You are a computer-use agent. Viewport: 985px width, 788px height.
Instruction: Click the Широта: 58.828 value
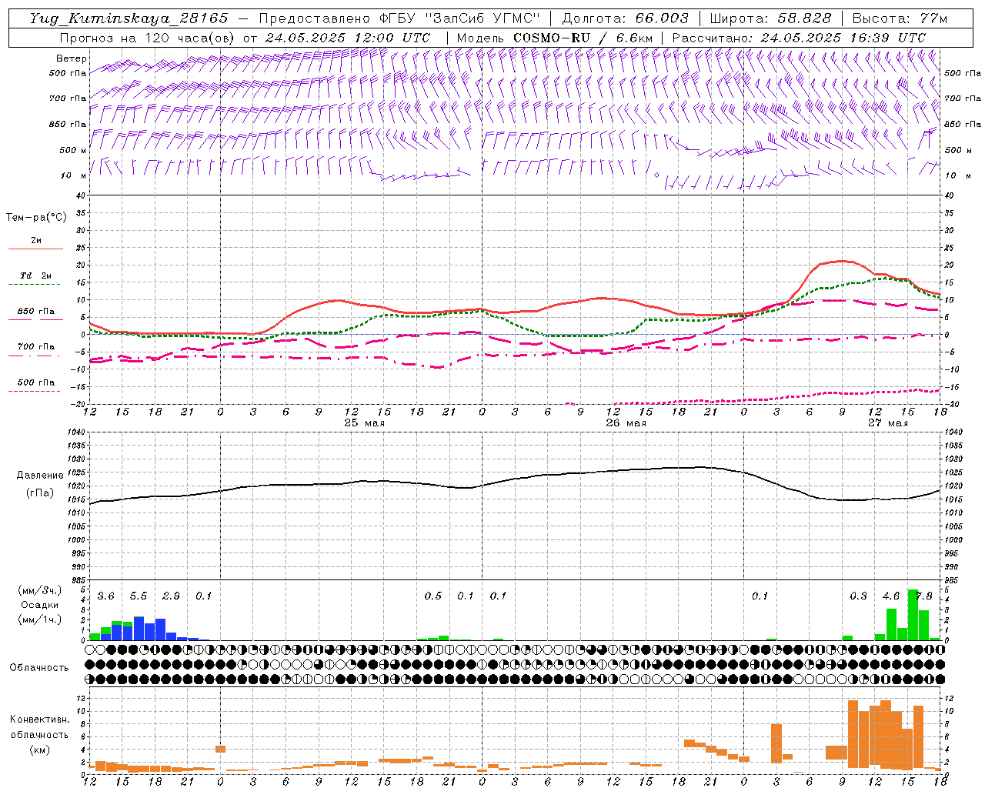[770, 18]
